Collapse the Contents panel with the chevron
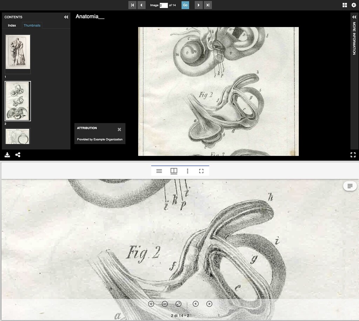The width and height of the screenshot is (359, 321). [x=66, y=16]
